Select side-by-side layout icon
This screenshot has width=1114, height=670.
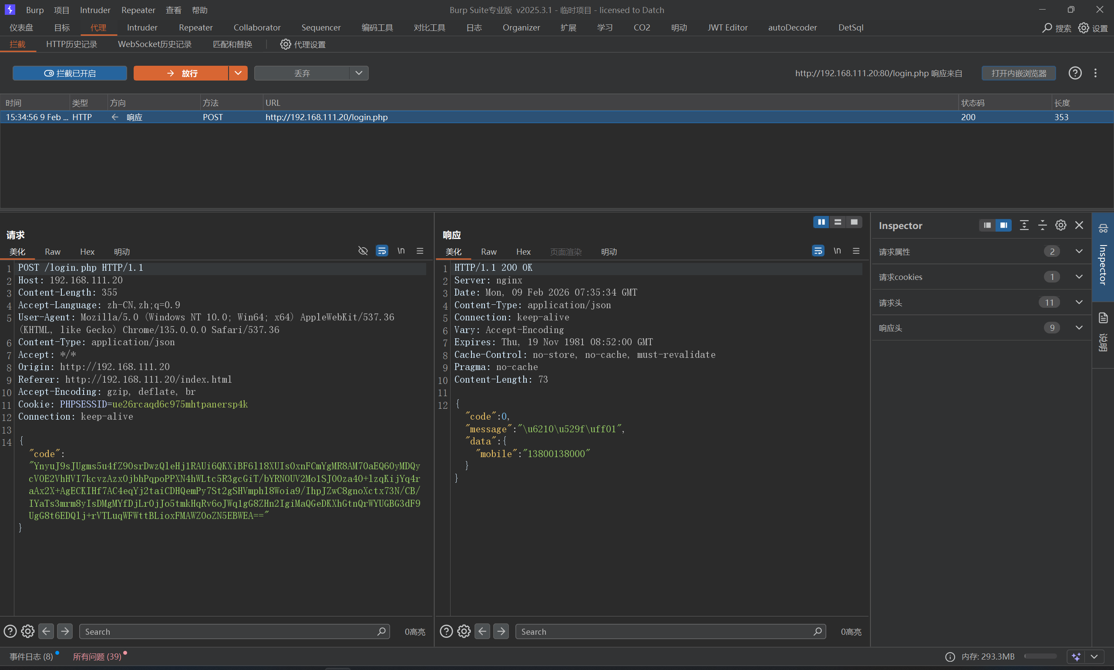point(821,222)
